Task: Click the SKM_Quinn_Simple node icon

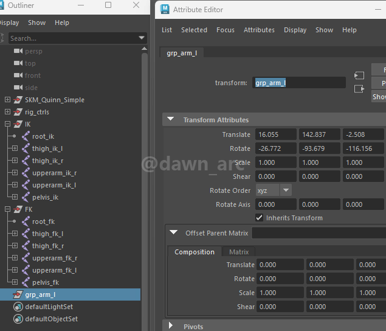Action: click(18, 100)
